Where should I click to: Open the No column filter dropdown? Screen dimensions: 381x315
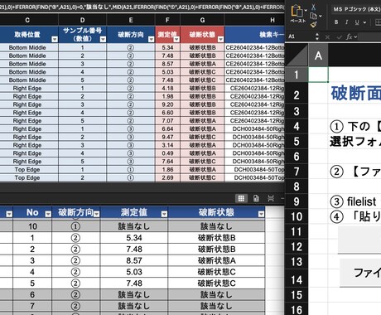48,214
